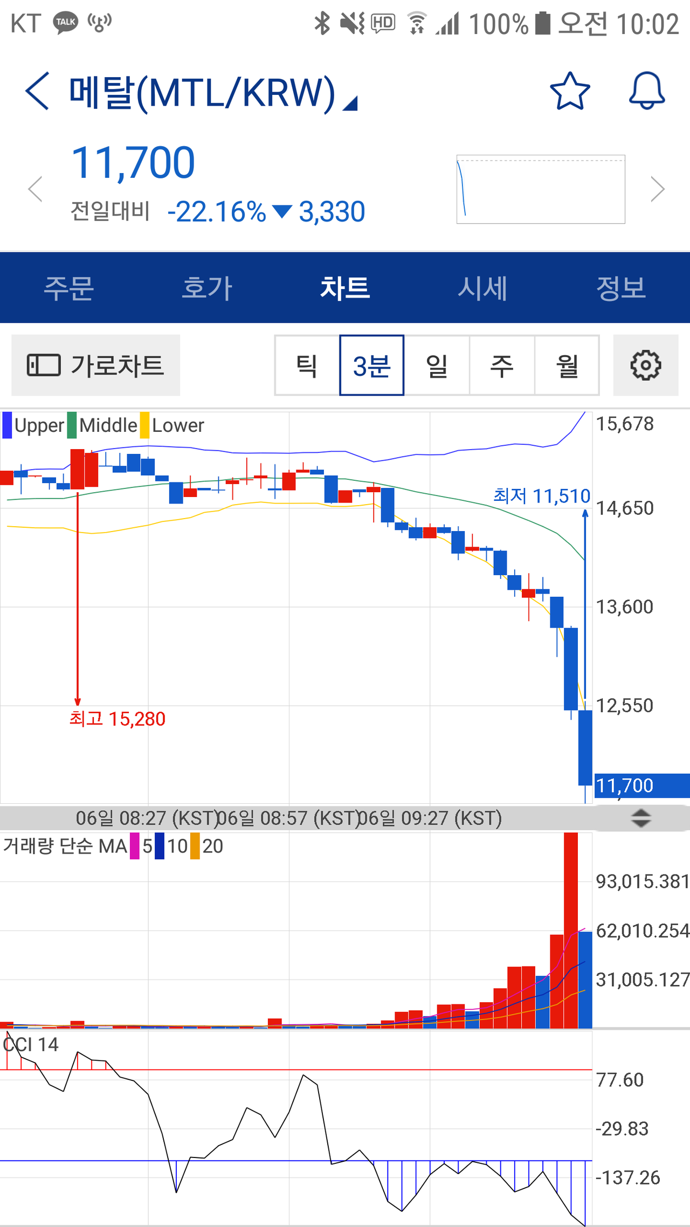Tap the 최저 11,510 low label
Viewport: 690px width, 1227px height.
[x=542, y=496]
